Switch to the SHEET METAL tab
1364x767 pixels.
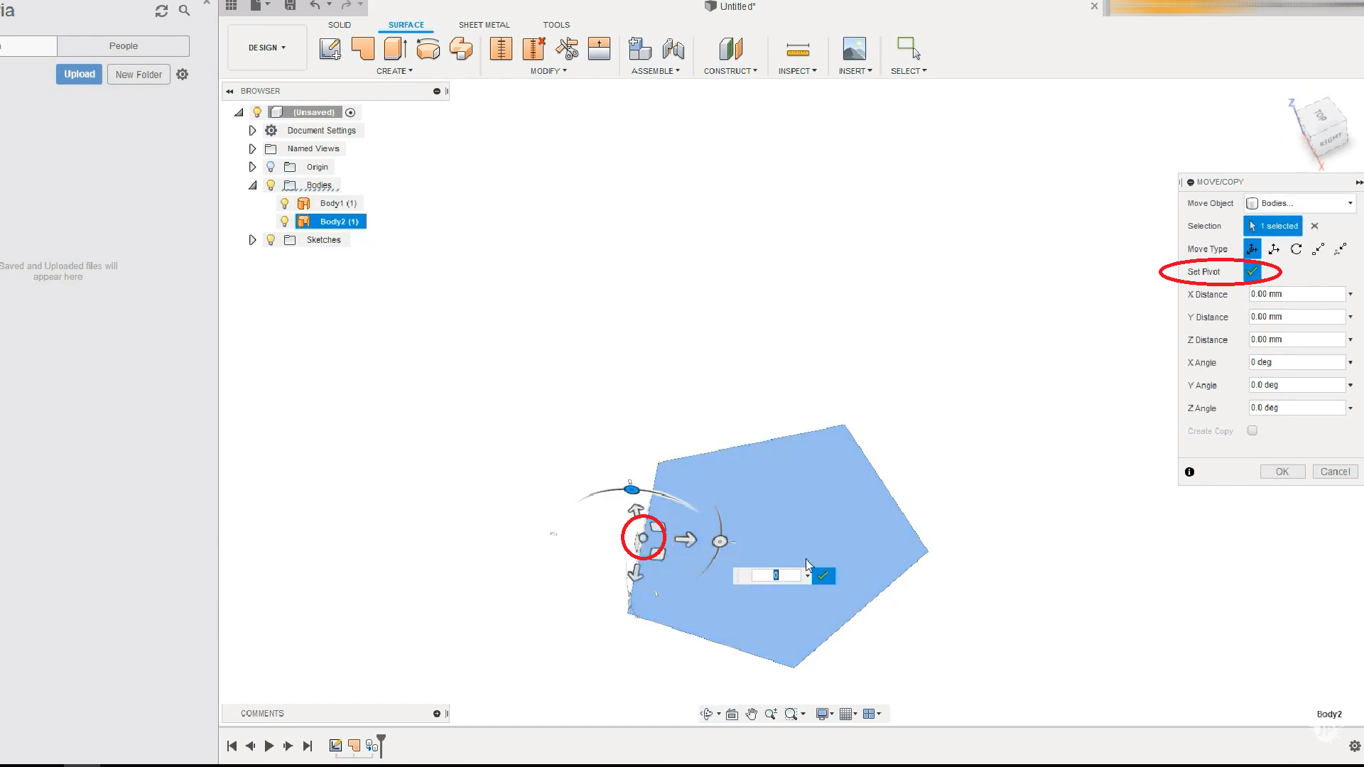(x=484, y=25)
